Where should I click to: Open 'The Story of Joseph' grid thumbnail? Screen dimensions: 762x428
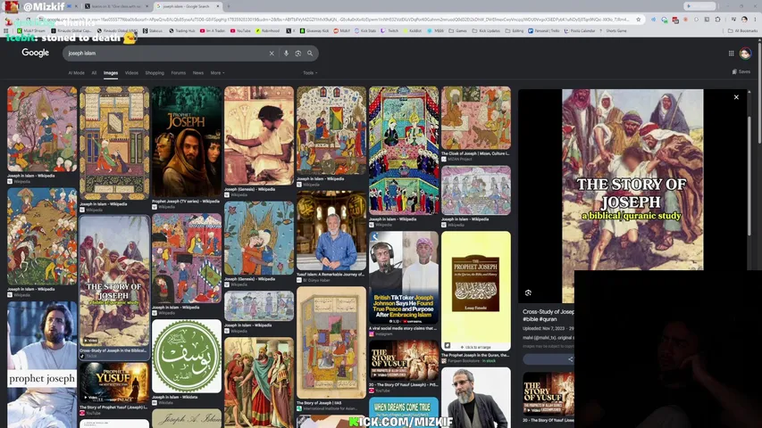pyautogui.click(x=114, y=281)
